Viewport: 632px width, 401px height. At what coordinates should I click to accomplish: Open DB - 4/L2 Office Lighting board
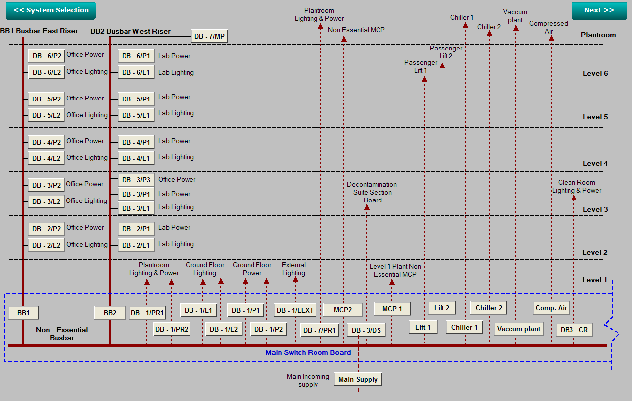(47, 158)
